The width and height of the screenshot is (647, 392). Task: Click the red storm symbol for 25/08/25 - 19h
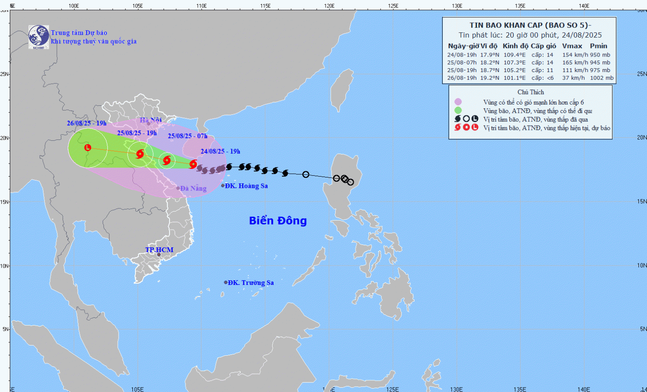(x=140, y=154)
